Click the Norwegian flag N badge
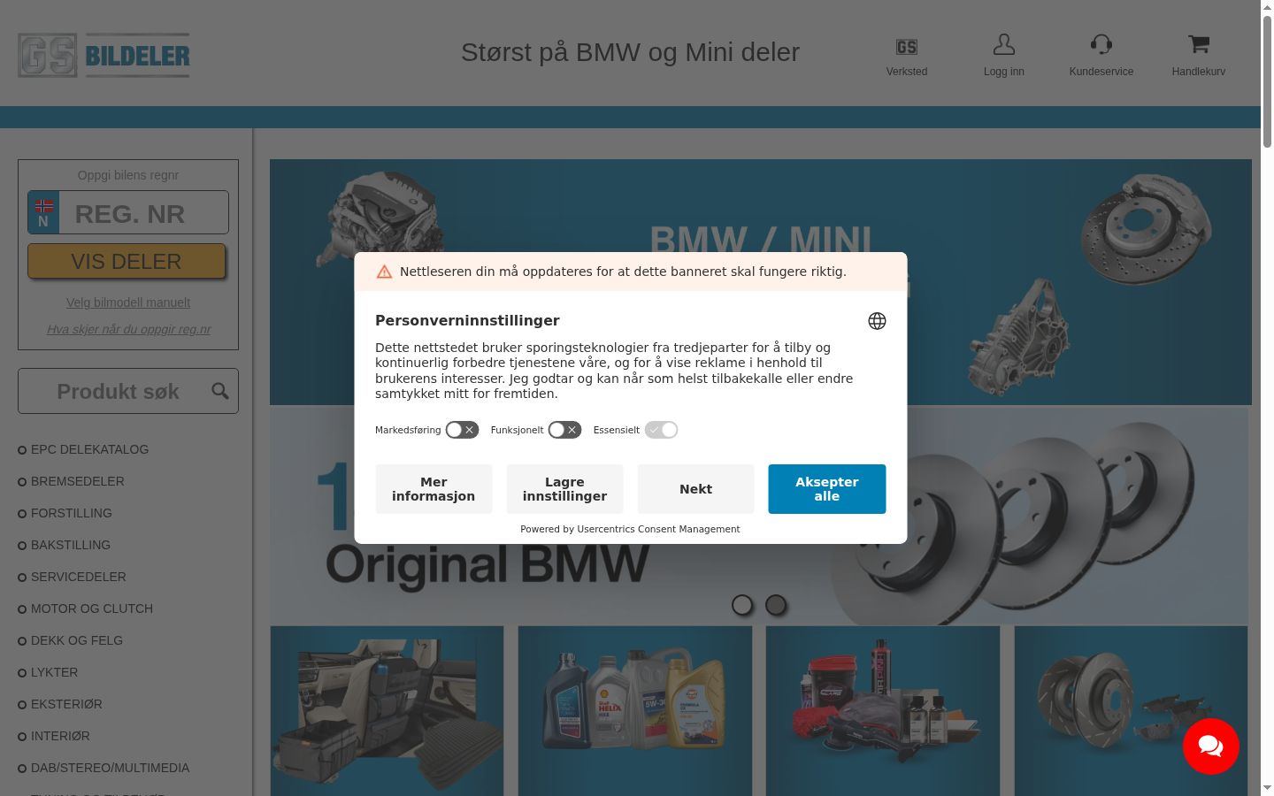 tap(43, 212)
